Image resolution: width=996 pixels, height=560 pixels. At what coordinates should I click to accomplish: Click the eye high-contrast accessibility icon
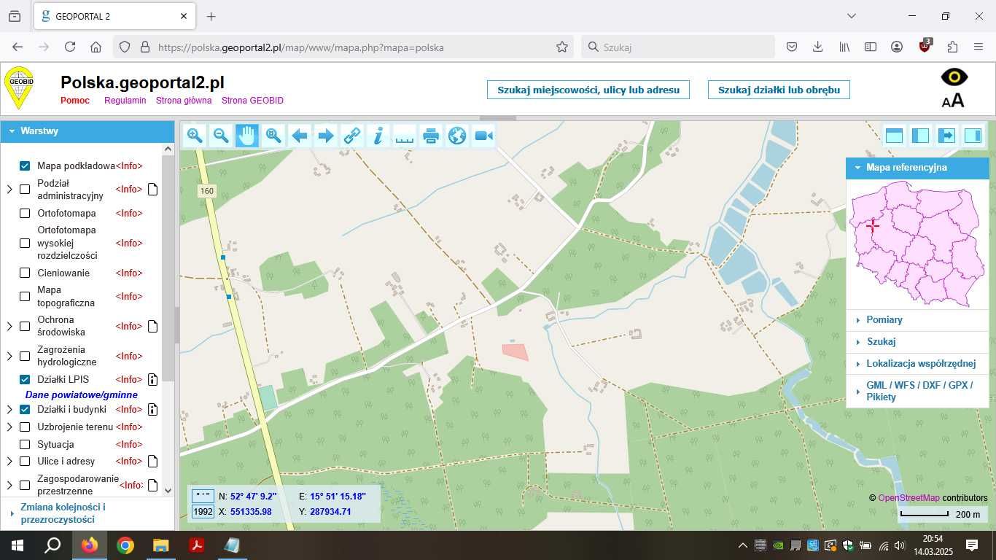(x=954, y=77)
